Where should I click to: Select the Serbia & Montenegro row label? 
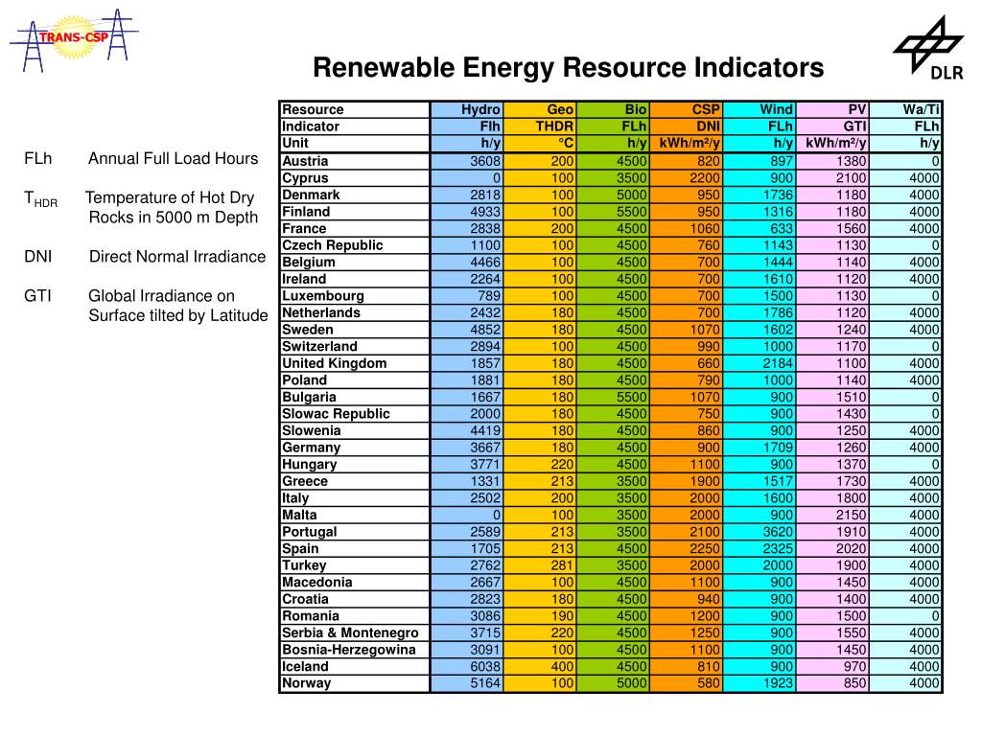pyautogui.click(x=355, y=632)
